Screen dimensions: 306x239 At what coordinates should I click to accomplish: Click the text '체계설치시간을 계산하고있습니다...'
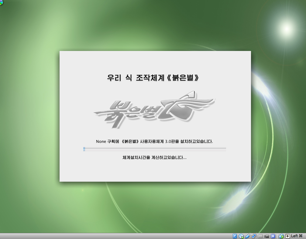coord(154,157)
